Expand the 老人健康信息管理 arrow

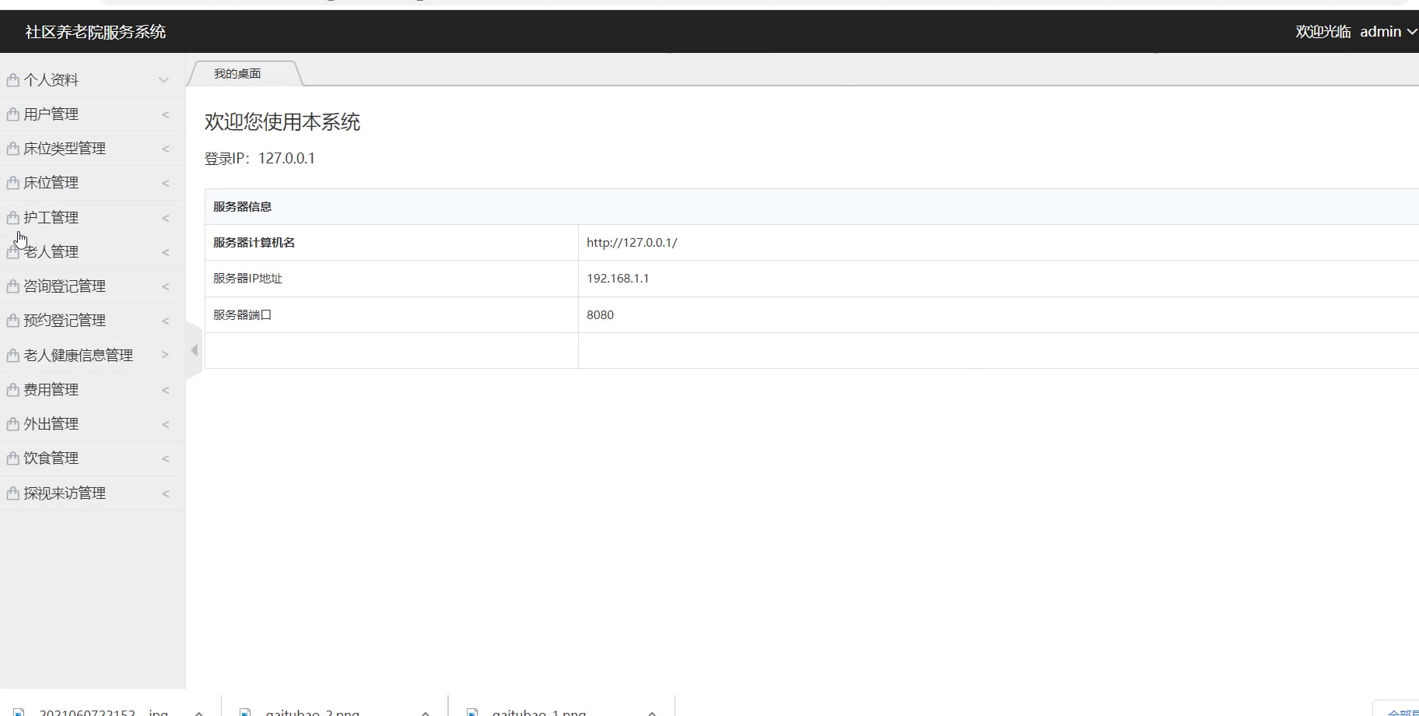[165, 355]
